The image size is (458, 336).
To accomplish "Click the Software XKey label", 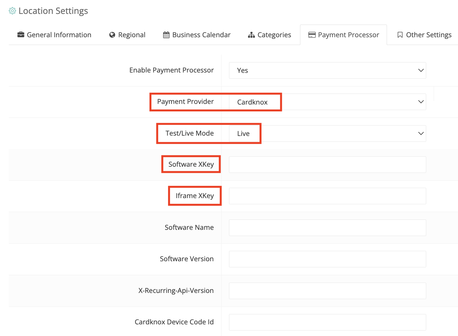I will (191, 164).
